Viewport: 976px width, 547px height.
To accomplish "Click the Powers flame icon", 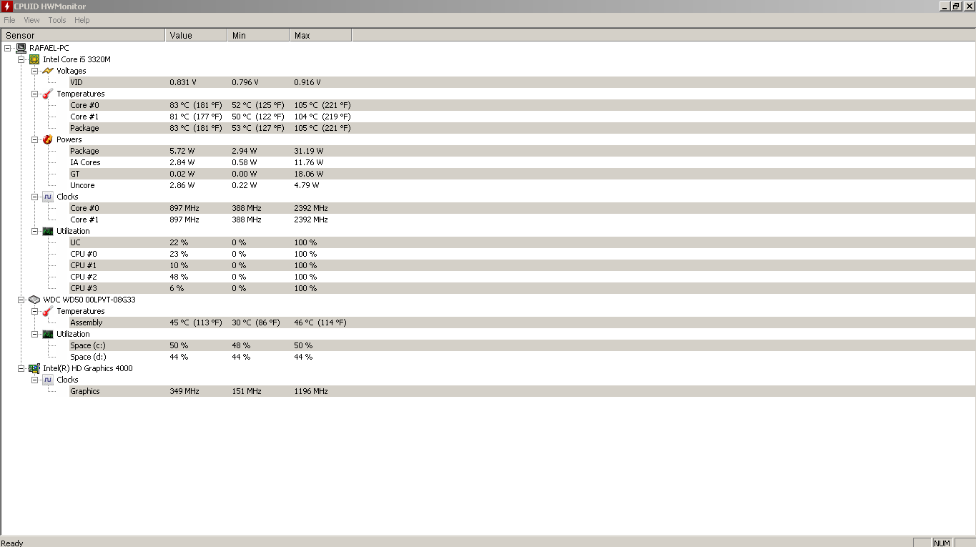I will coord(48,139).
